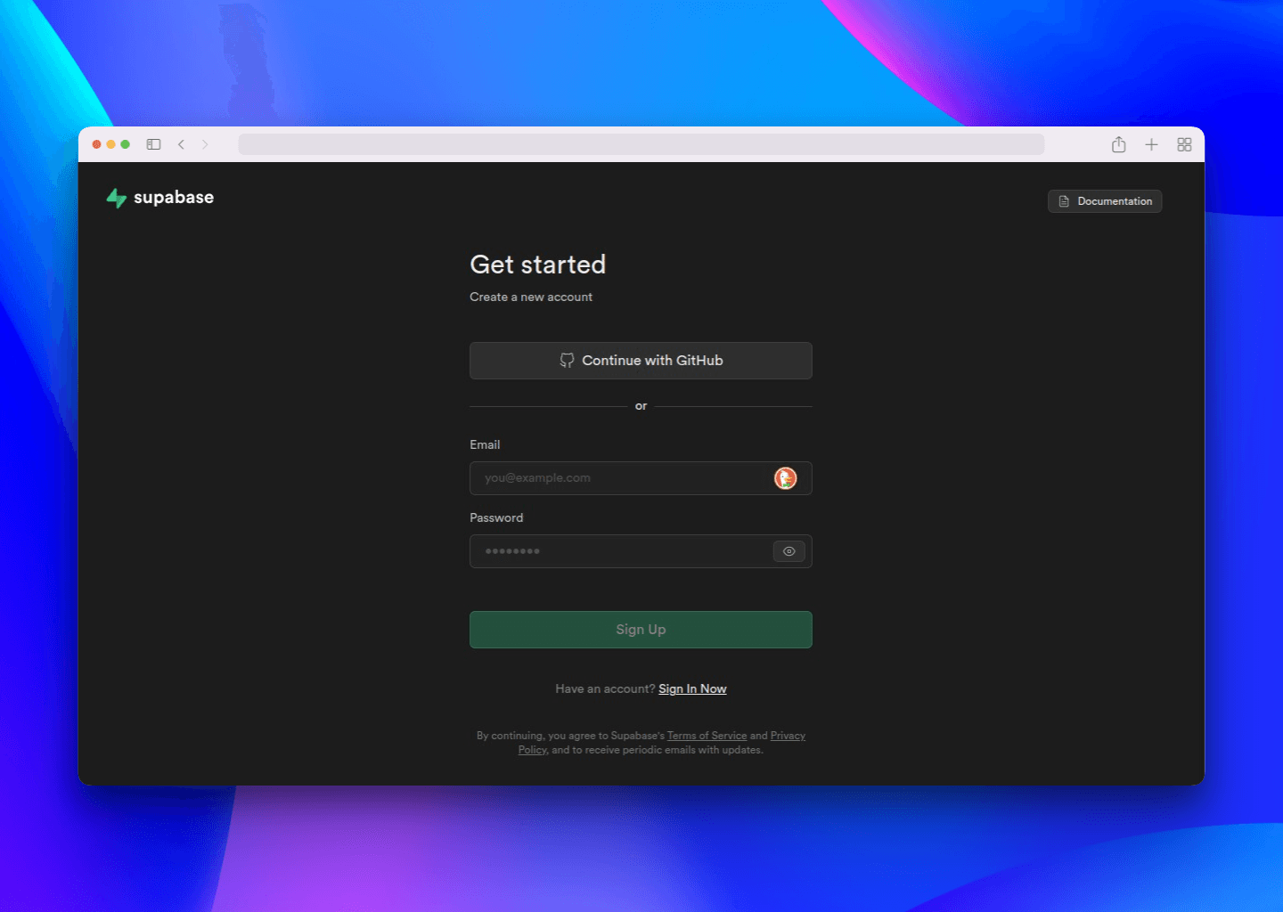Click the supabase wordmark text
This screenshot has width=1283, height=912.
[174, 198]
